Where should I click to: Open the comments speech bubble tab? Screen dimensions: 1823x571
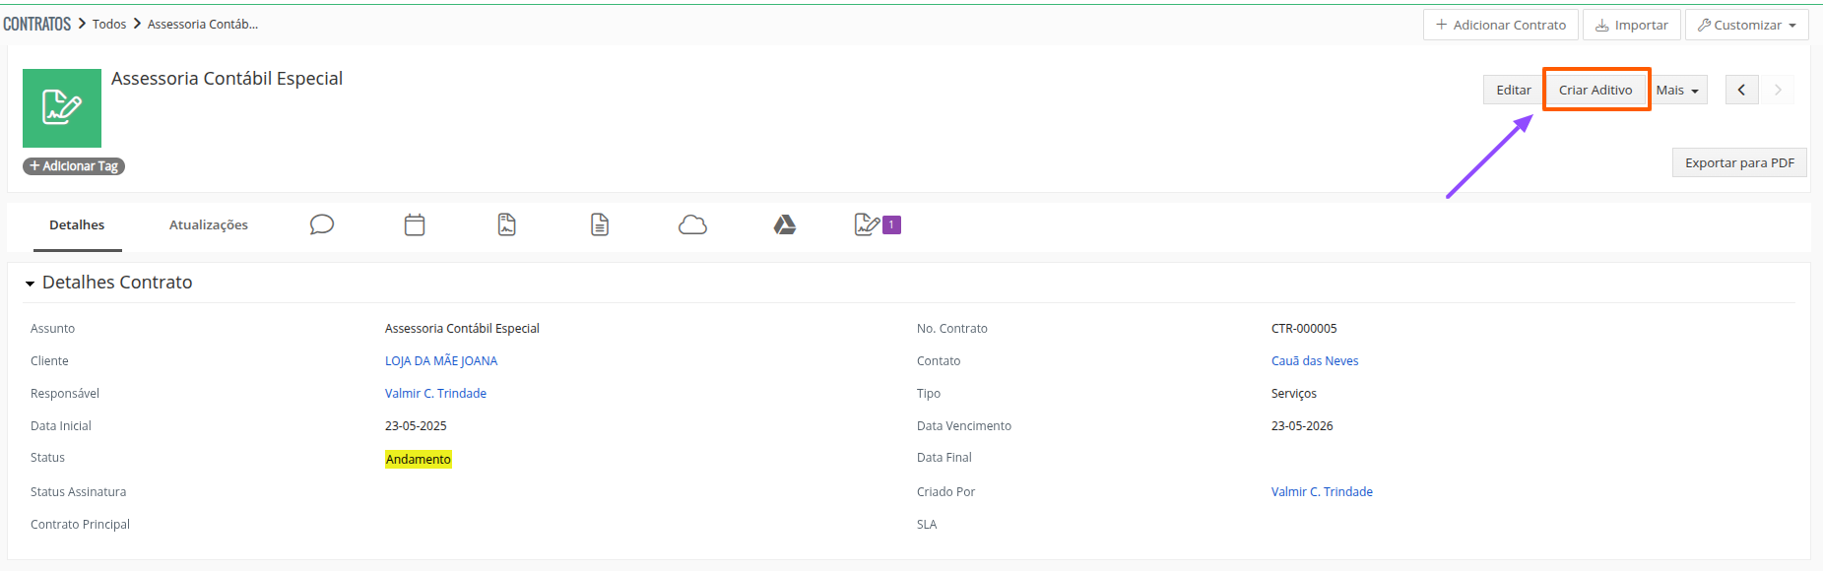point(322,224)
